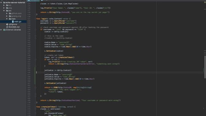The width and height of the screenshot is (206, 116).
Task: Click the src folder icon
Action: 7,11
